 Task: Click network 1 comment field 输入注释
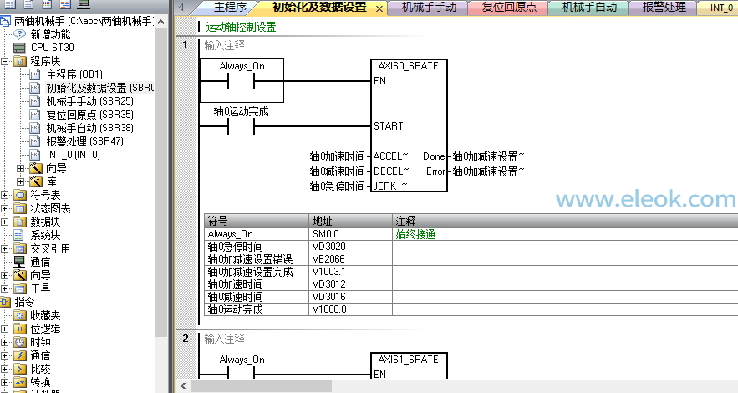[x=225, y=46]
